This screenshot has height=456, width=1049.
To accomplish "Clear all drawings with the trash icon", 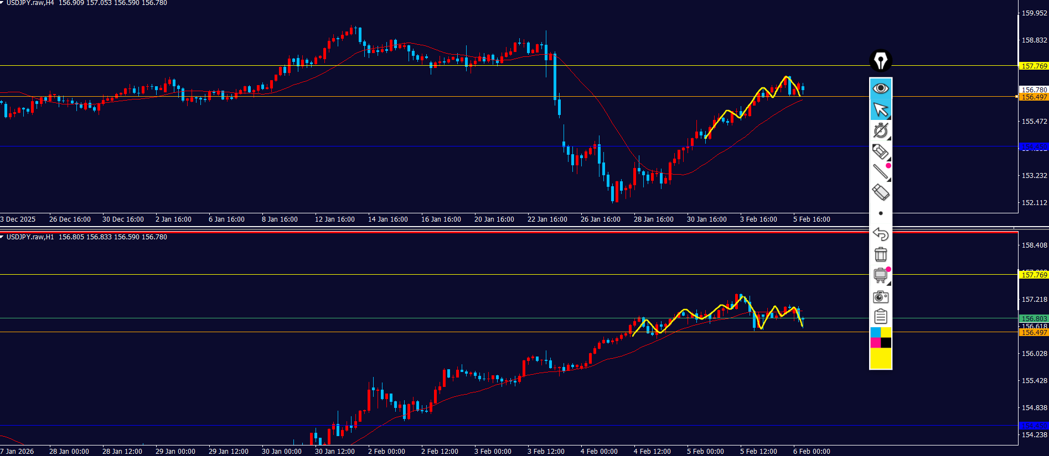I will pyautogui.click(x=880, y=254).
